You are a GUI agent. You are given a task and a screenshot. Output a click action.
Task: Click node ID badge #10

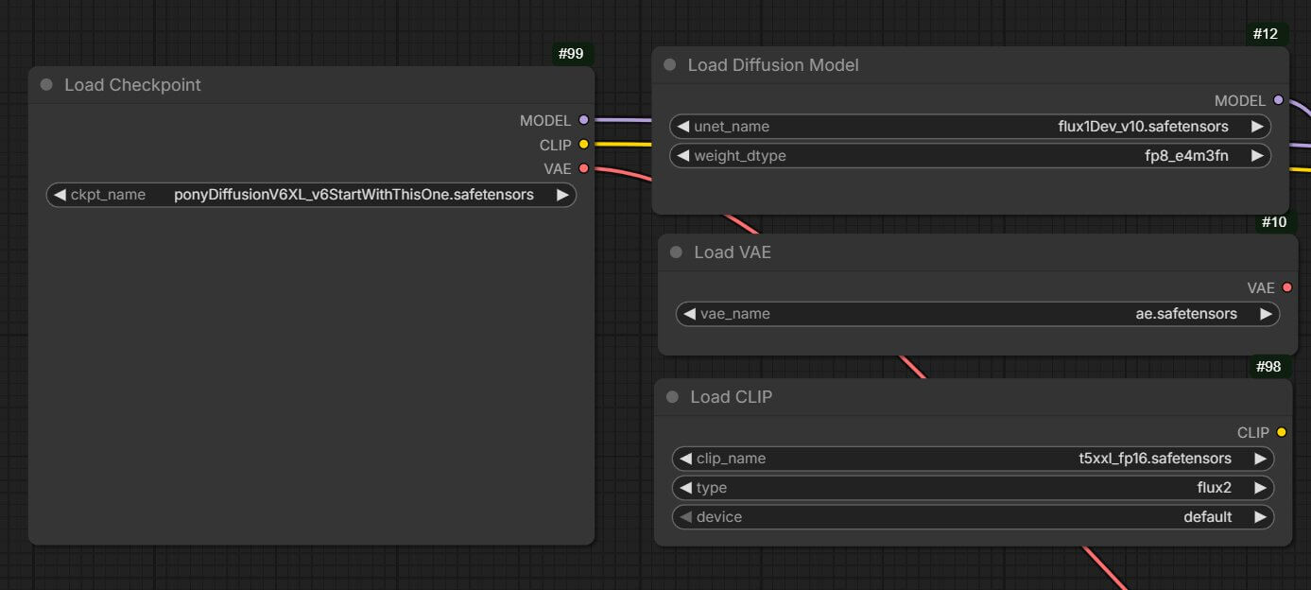point(1274,222)
